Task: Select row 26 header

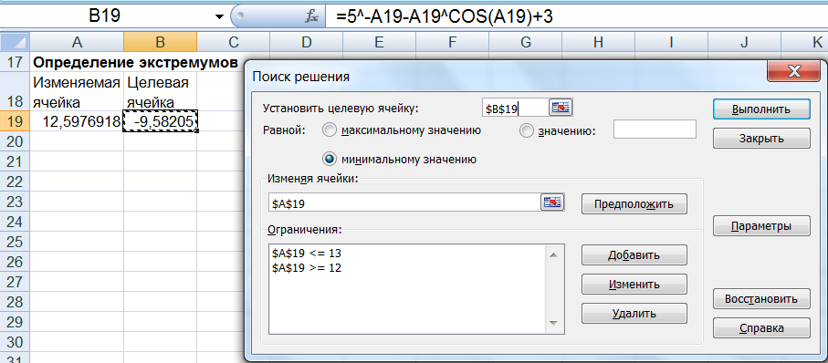Action: click(x=16, y=262)
